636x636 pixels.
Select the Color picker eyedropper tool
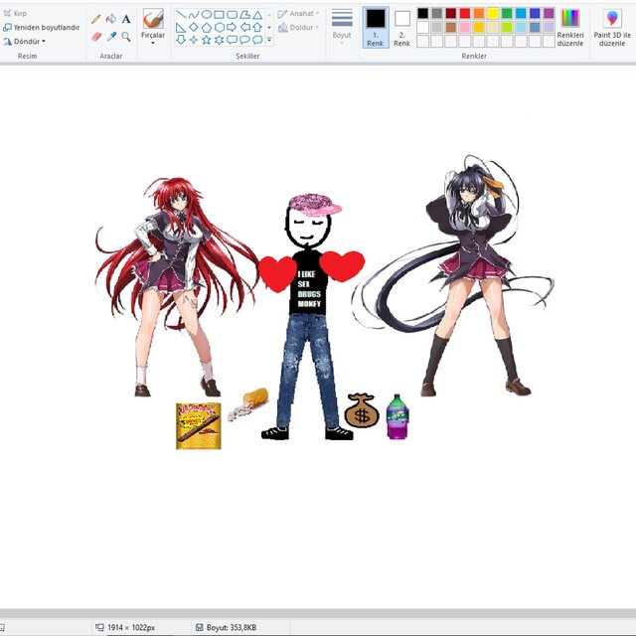(x=111, y=37)
